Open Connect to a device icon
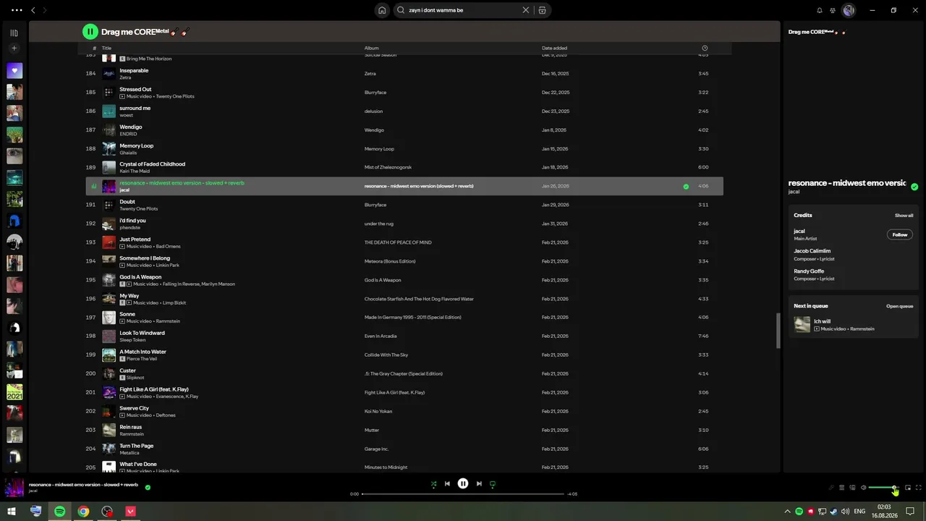 coord(852,488)
